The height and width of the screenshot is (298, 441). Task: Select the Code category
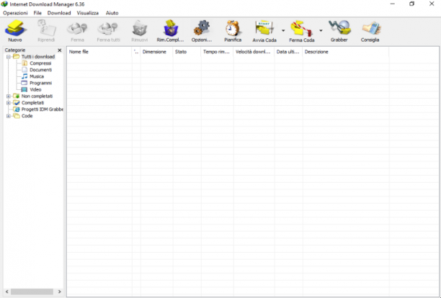[27, 116]
